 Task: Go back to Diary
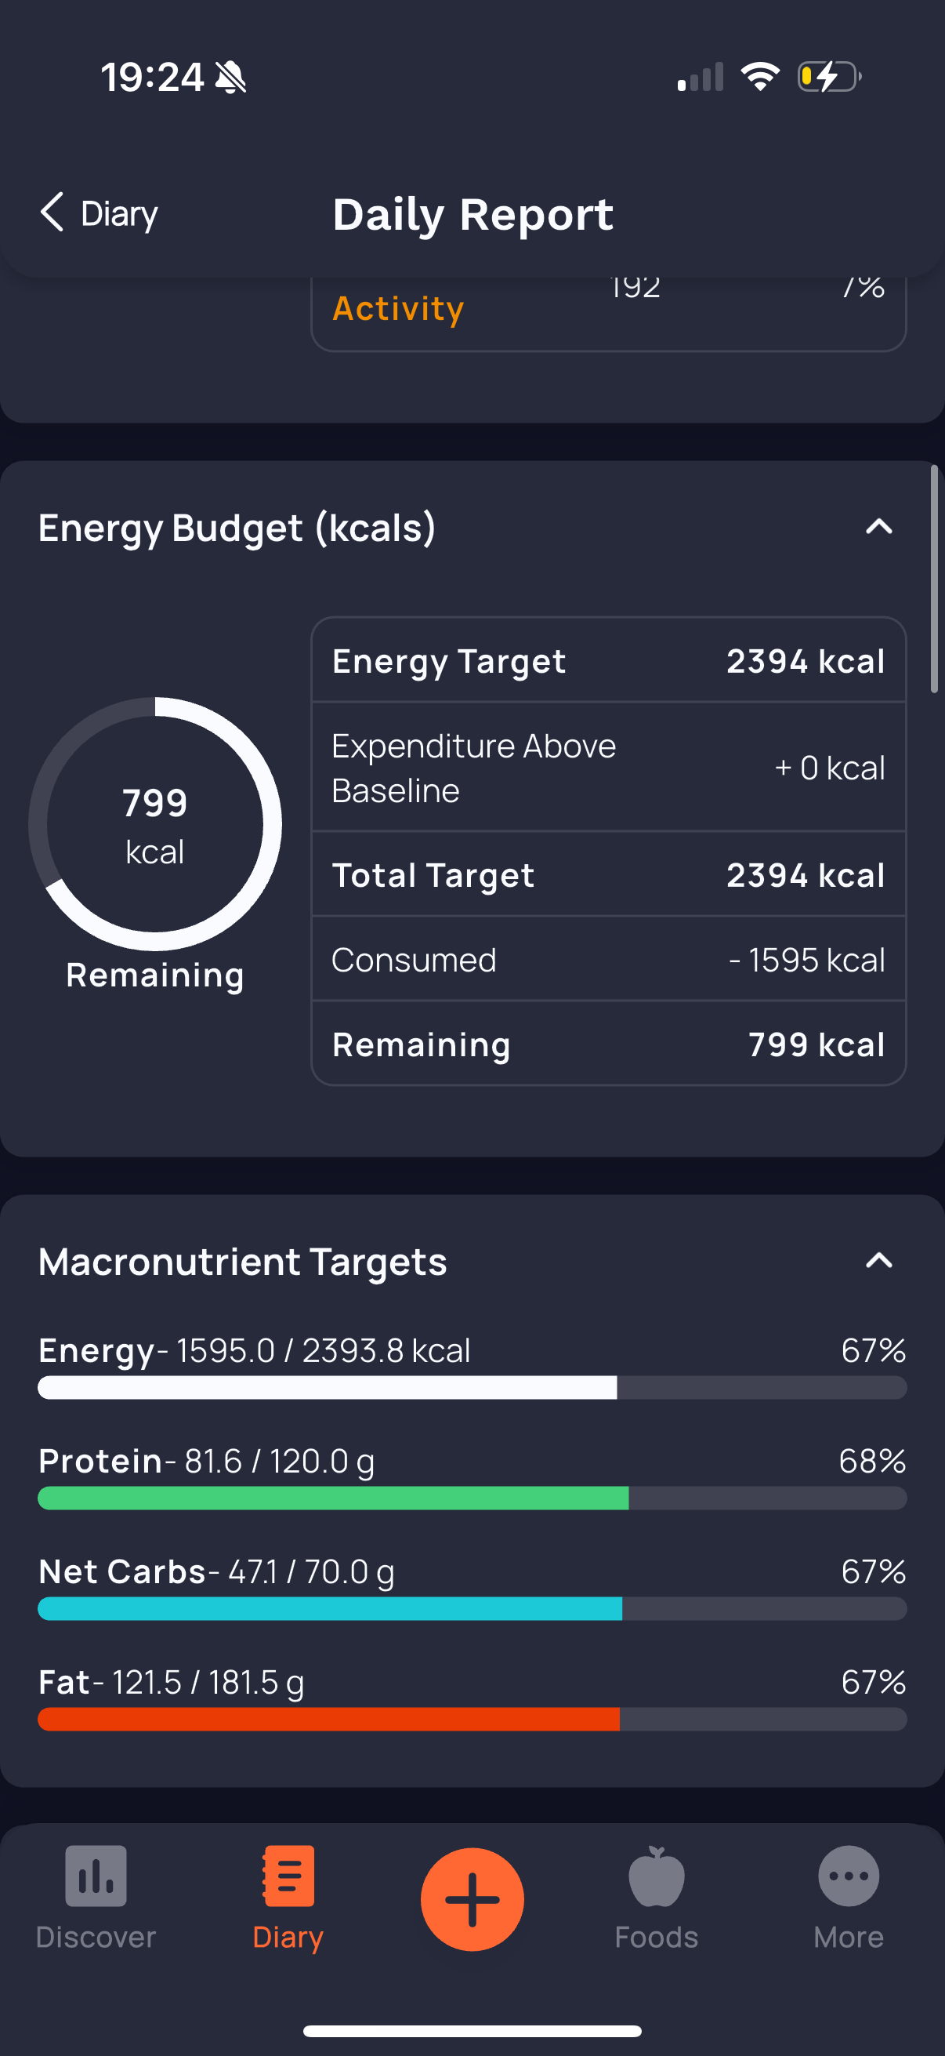click(99, 213)
